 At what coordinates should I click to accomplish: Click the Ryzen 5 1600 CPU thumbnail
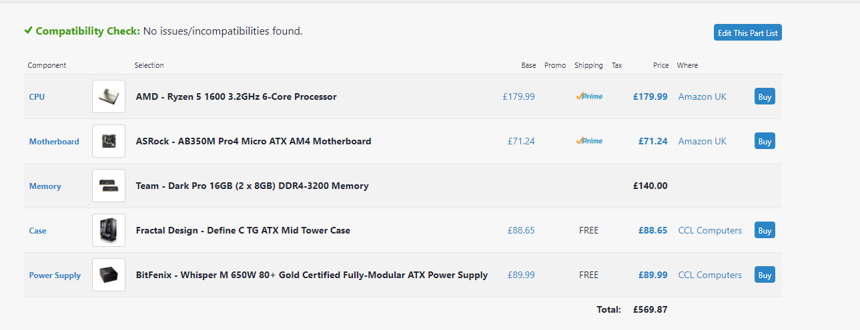[x=109, y=96]
